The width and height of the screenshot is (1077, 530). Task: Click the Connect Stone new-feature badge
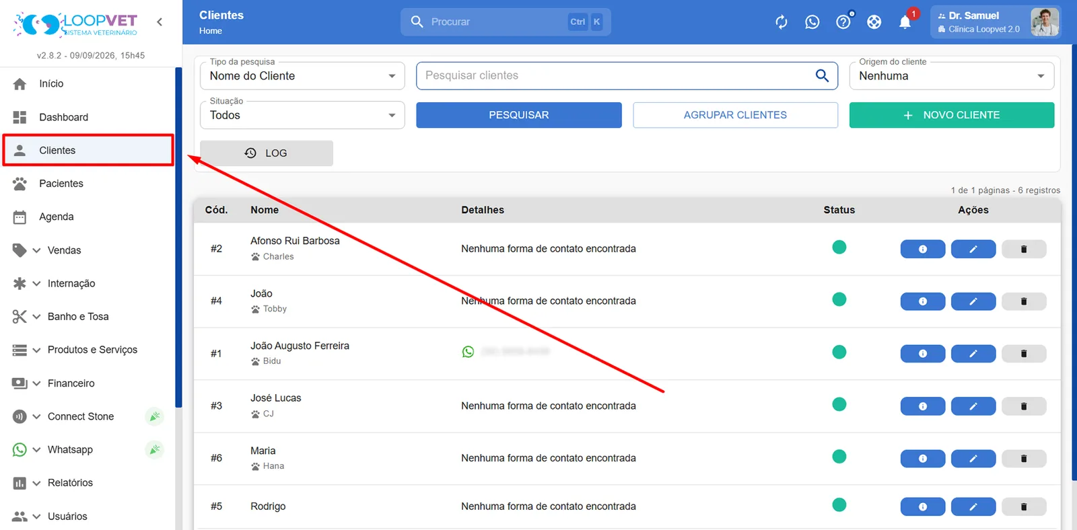point(155,416)
